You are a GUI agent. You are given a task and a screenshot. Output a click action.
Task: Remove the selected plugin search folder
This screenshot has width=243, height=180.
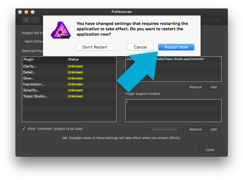195,87
